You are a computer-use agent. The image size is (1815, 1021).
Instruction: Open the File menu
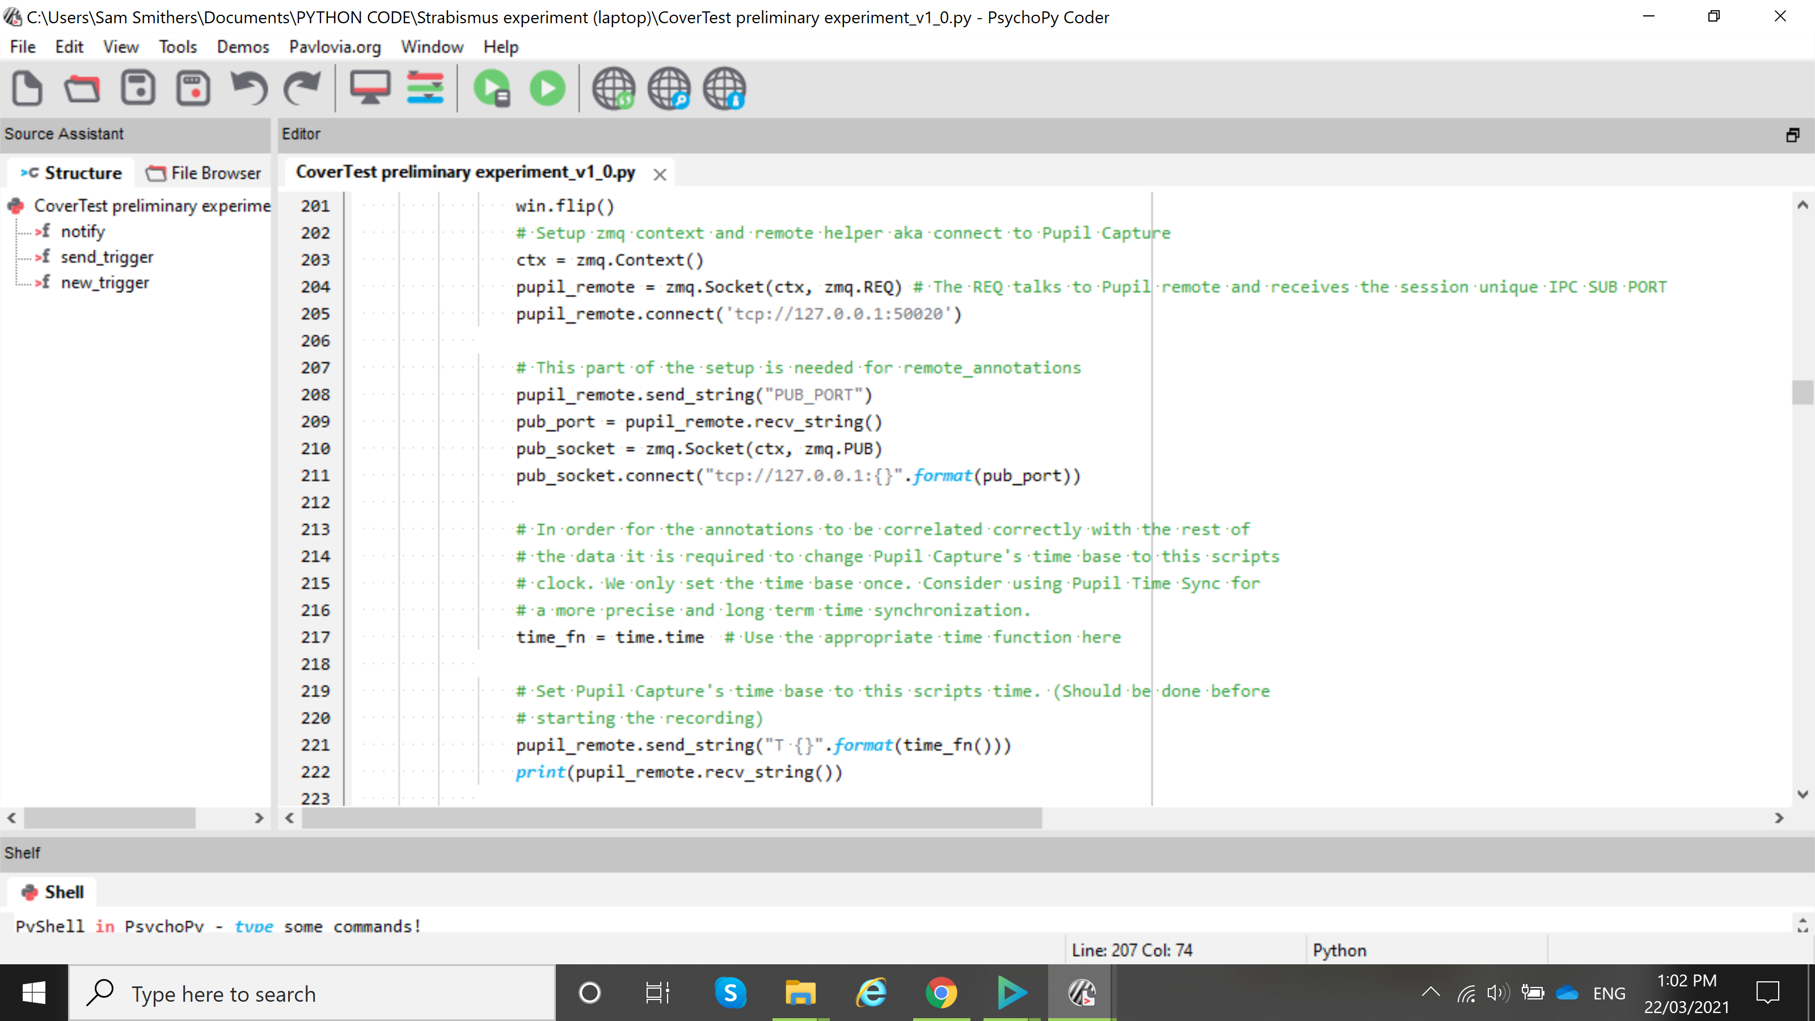[23, 47]
